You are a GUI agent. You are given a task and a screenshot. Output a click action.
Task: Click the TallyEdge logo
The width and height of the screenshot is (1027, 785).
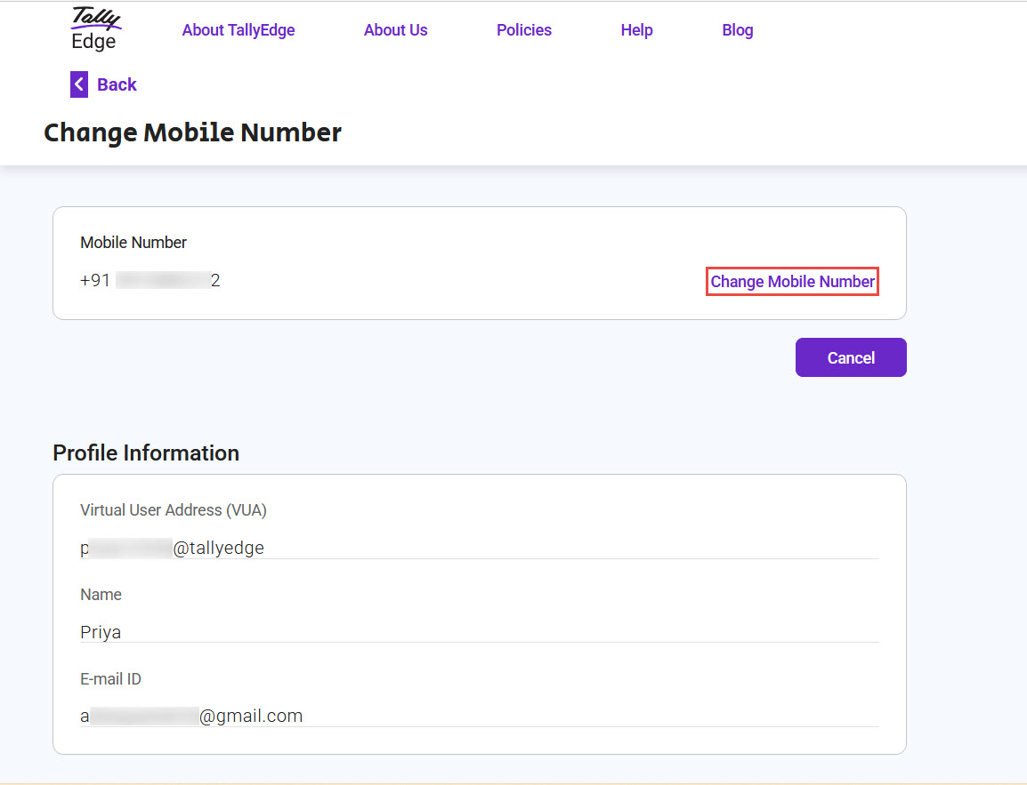coord(94,29)
